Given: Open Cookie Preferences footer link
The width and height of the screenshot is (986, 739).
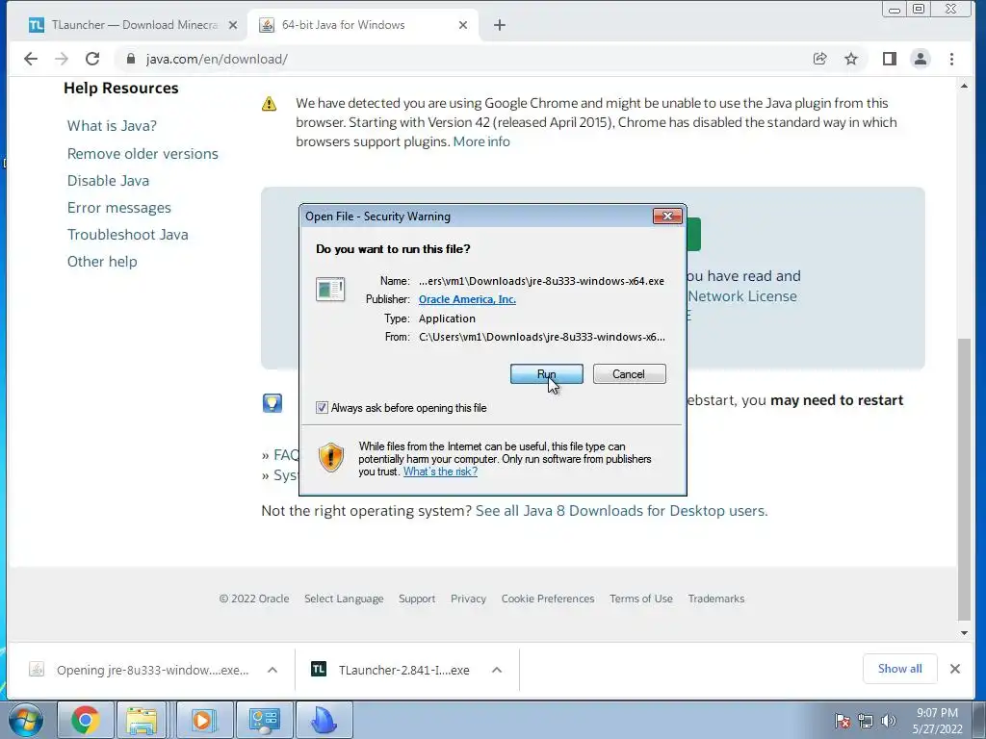Looking at the screenshot, I should [548, 599].
